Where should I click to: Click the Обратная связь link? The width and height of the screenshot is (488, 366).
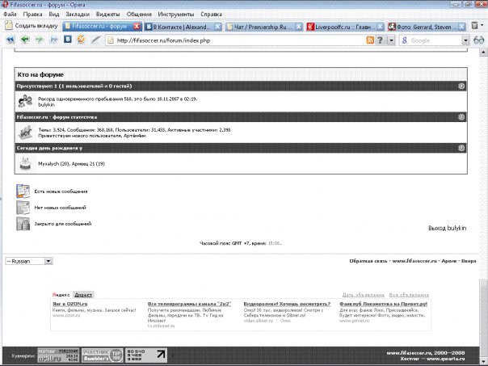click(x=368, y=261)
